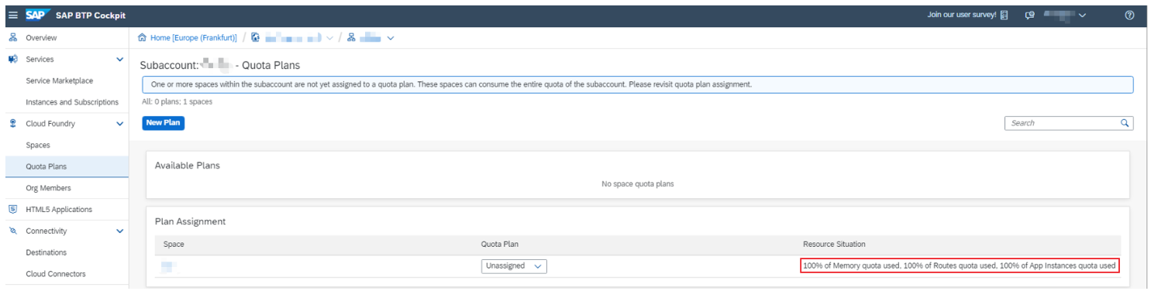This screenshot has height=291, width=1151.
Task: Click into the Search input field
Action: click(1062, 123)
